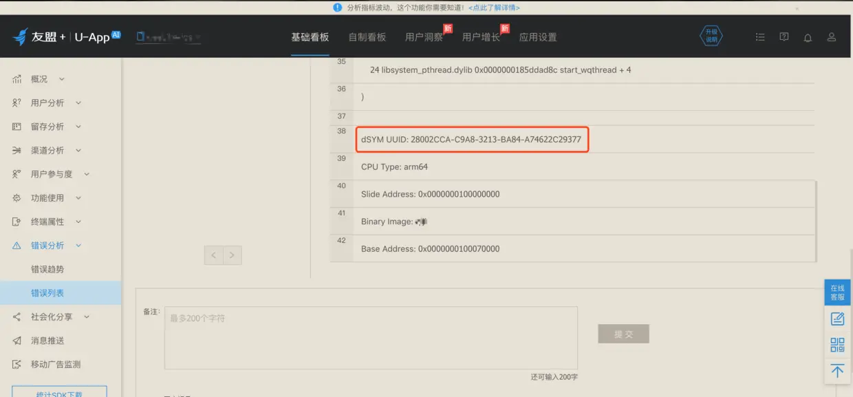
Task: Open the 升级说明 upgrade badge
Action: tap(711, 36)
